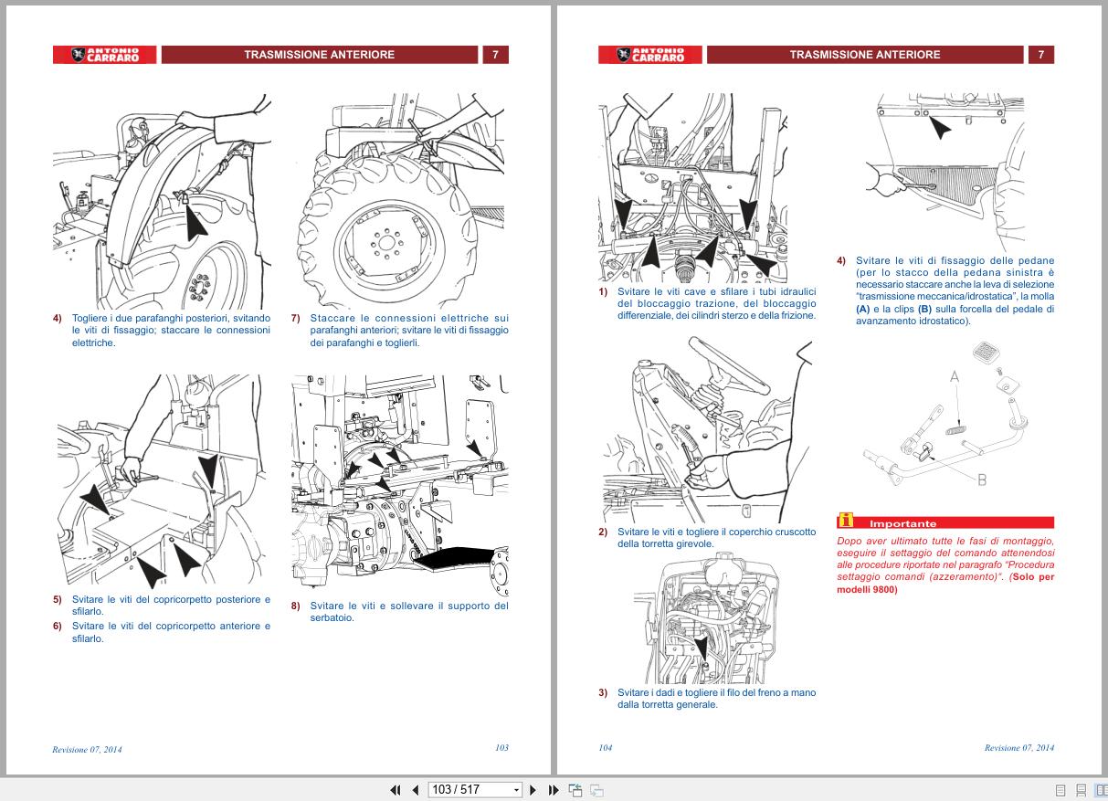Click label A in the pedal diagram
The width and height of the screenshot is (1108, 801).
click(x=954, y=376)
